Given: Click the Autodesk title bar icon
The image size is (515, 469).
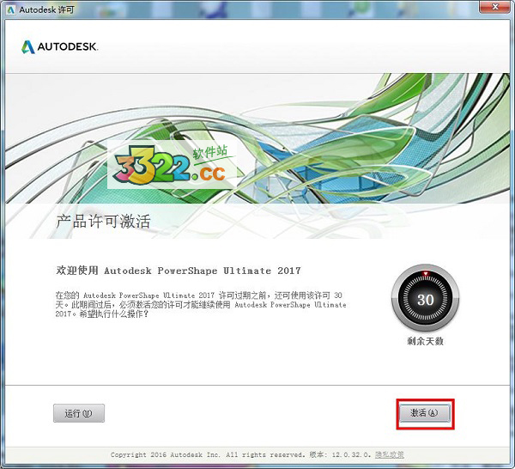Looking at the screenshot, I should (x=11, y=9).
